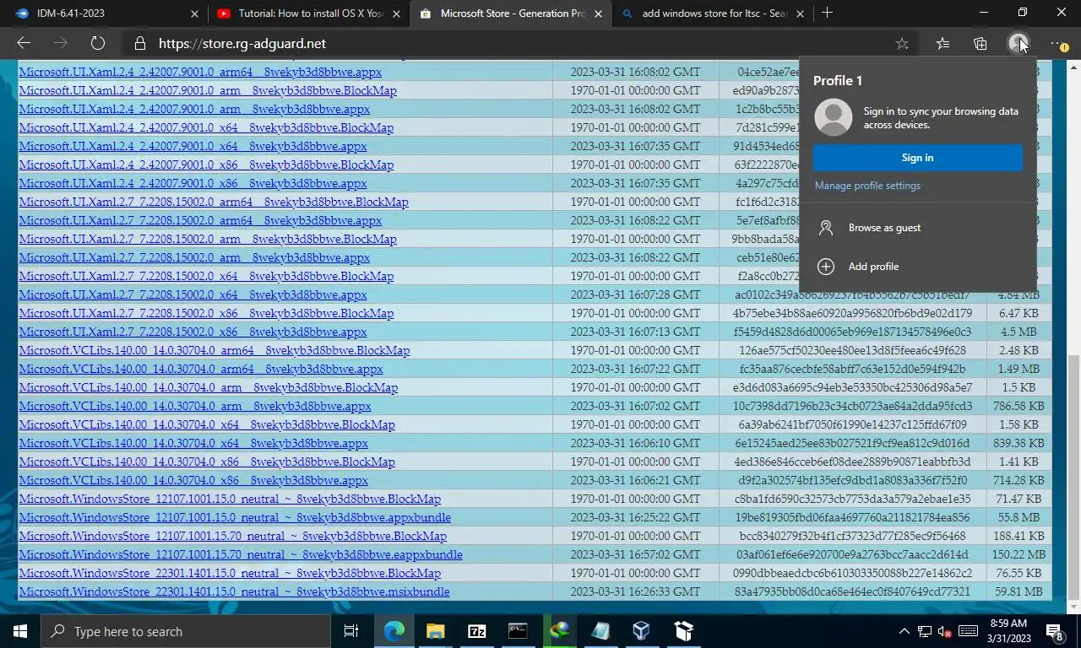Download WindowsStore 12107.1001.15.70 eappxbundle
Image resolution: width=1081 pixels, height=648 pixels.
tap(241, 554)
